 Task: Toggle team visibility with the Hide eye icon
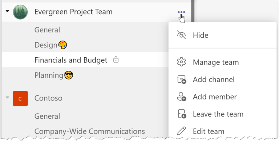(x=181, y=35)
